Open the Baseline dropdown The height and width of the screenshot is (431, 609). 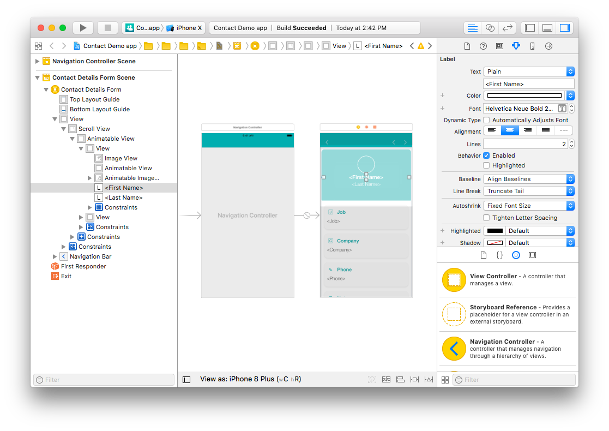click(529, 179)
